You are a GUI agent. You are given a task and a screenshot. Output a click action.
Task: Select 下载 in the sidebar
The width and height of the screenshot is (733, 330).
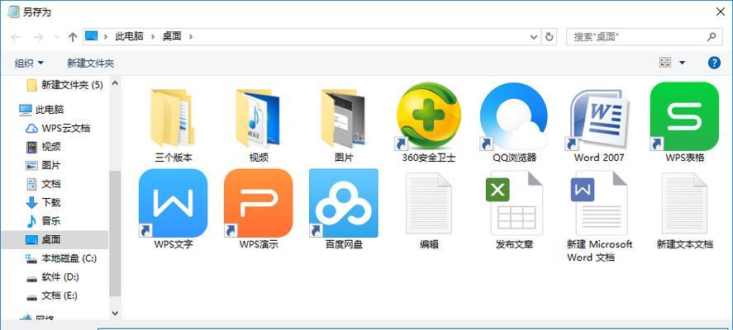pyautogui.click(x=44, y=203)
